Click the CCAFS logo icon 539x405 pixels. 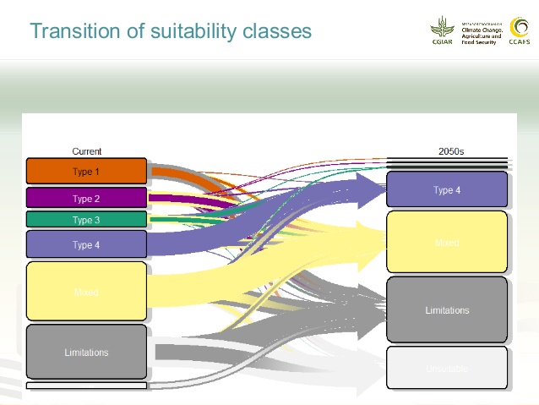[x=519, y=30]
